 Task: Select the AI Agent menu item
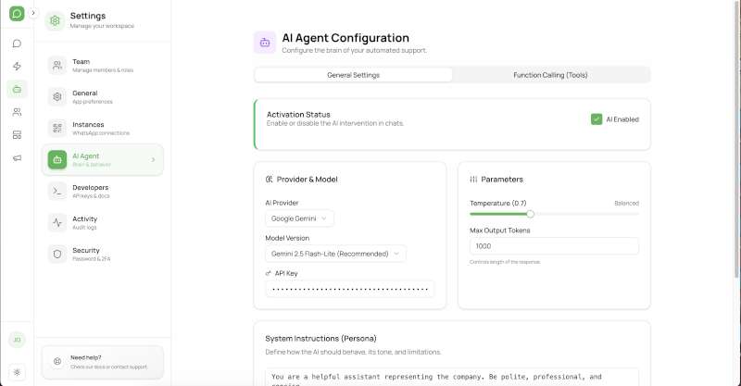coord(103,160)
